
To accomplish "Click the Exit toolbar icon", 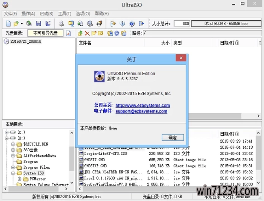I will point(141,24).
